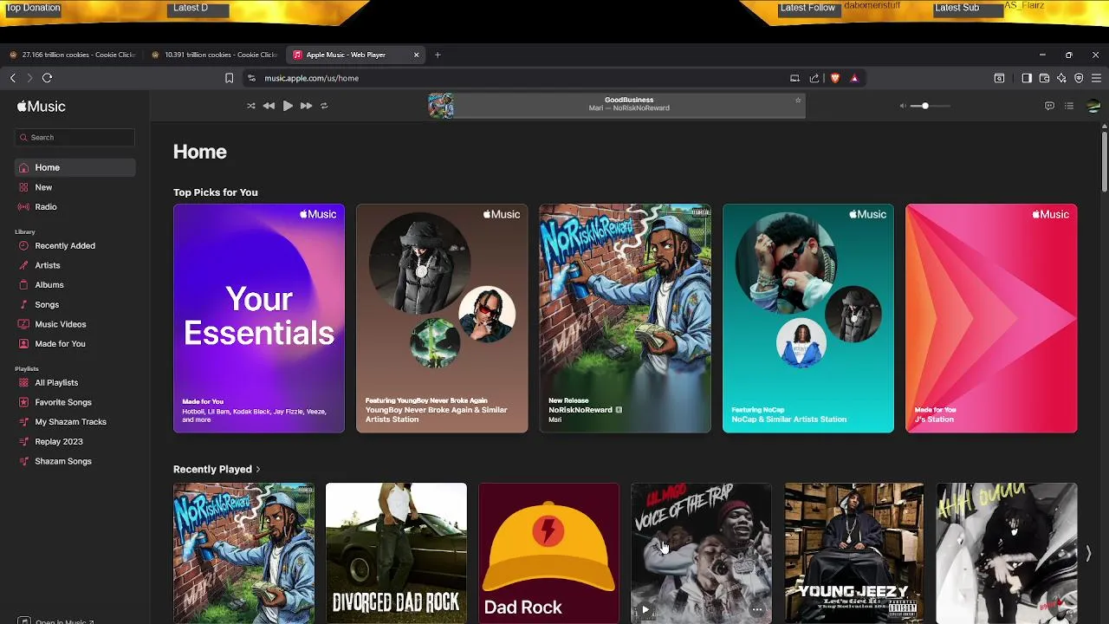Screen dimensions: 1109x624
Task: Open Artists in Library
Action: 75,265
